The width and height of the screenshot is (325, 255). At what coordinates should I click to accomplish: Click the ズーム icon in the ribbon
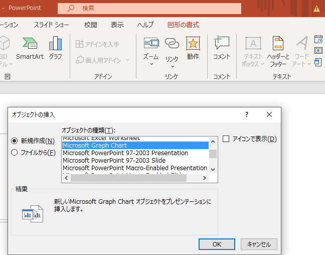click(x=151, y=43)
